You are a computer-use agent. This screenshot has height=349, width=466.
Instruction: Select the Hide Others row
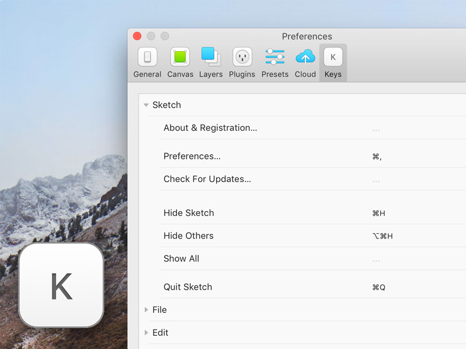click(313, 236)
